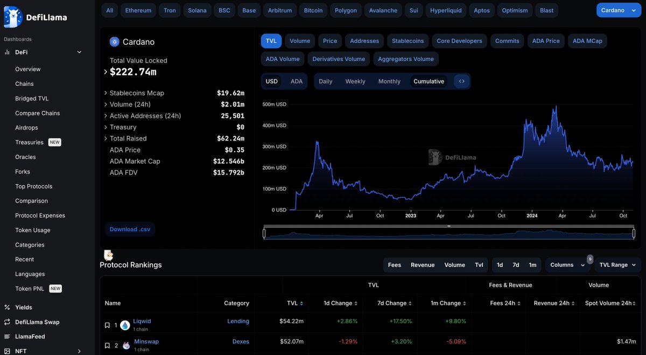The height and width of the screenshot is (355, 646).
Task: Enable the Addresses chart metric
Action: (364, 41)
